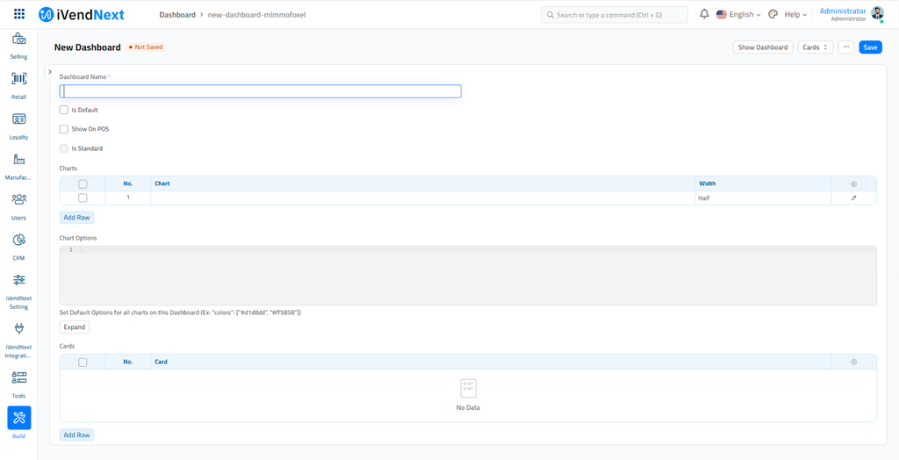Click the Save button
The width and height of the screenshot is (899, 460).
[x=870, y=47]
